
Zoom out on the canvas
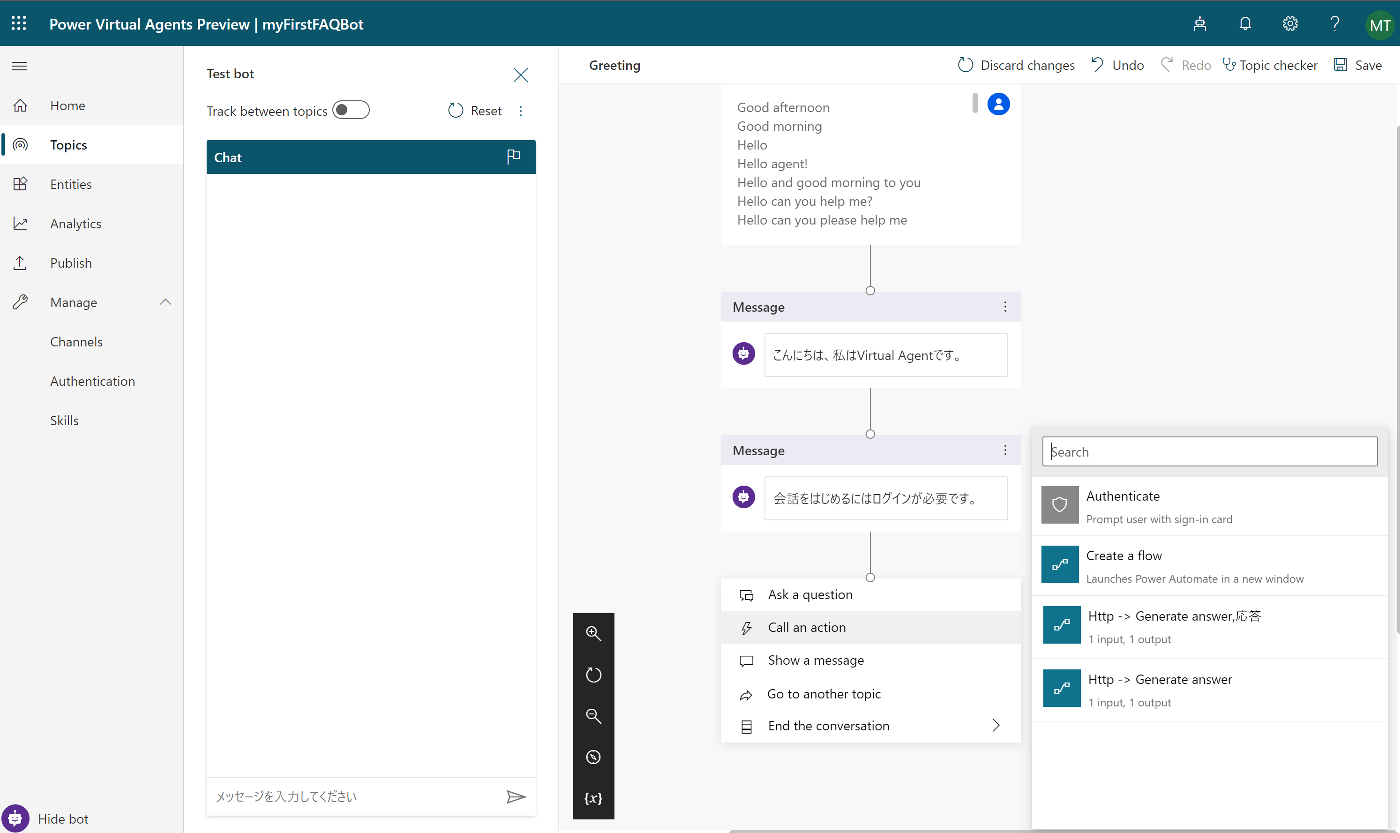click(593, 716)
